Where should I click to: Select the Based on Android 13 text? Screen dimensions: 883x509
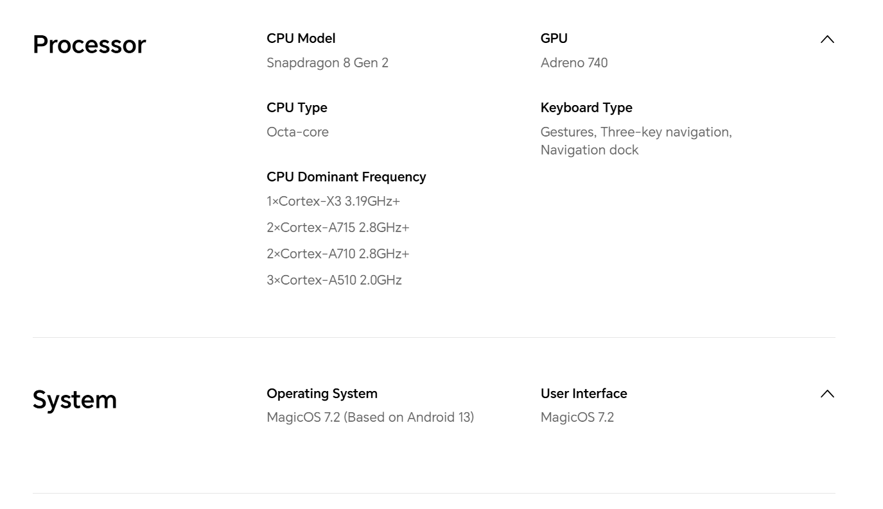pyautogui.click(x=409, y=417)
